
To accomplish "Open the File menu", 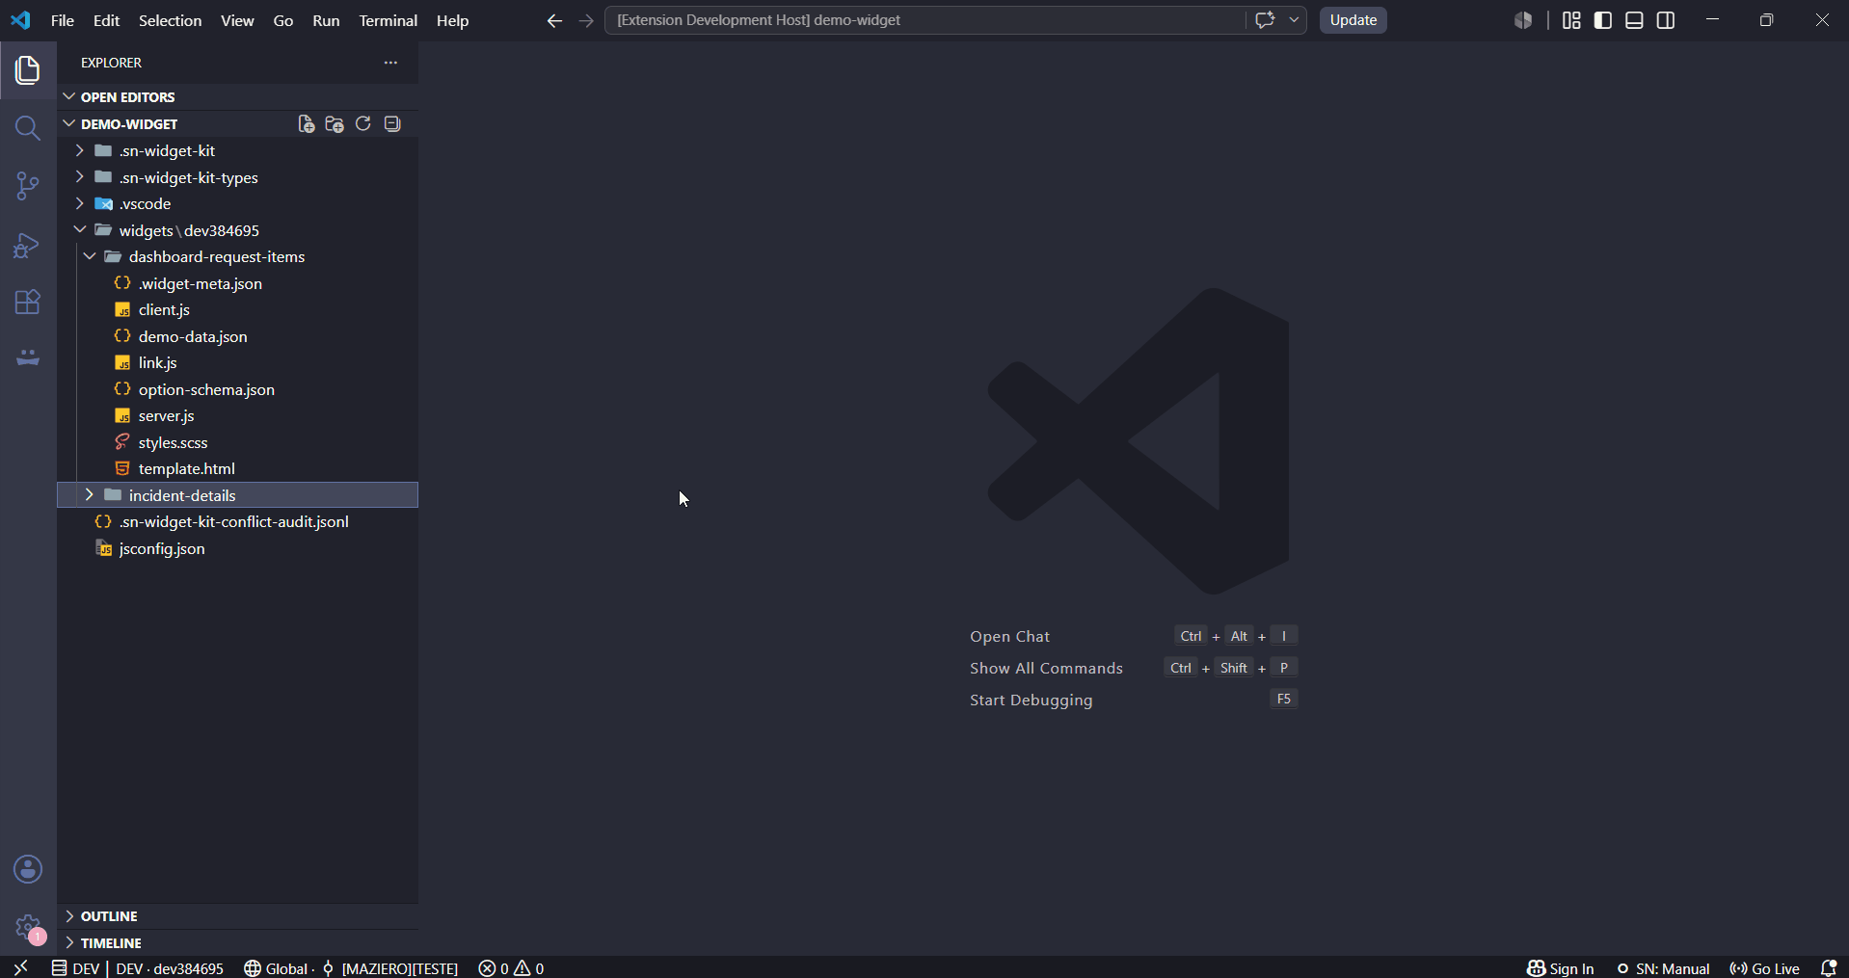I will 63,20.
